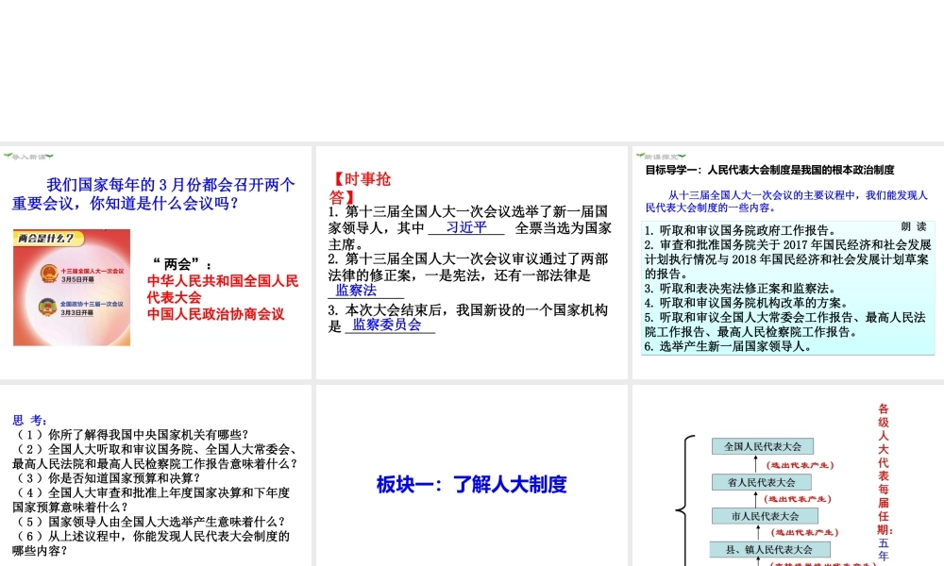Image resolution: width=944 pixels, height=566 pixels.
Task: Click the 市人民代表大会 box
Action: pyautogui.click(x=765, y=516)
